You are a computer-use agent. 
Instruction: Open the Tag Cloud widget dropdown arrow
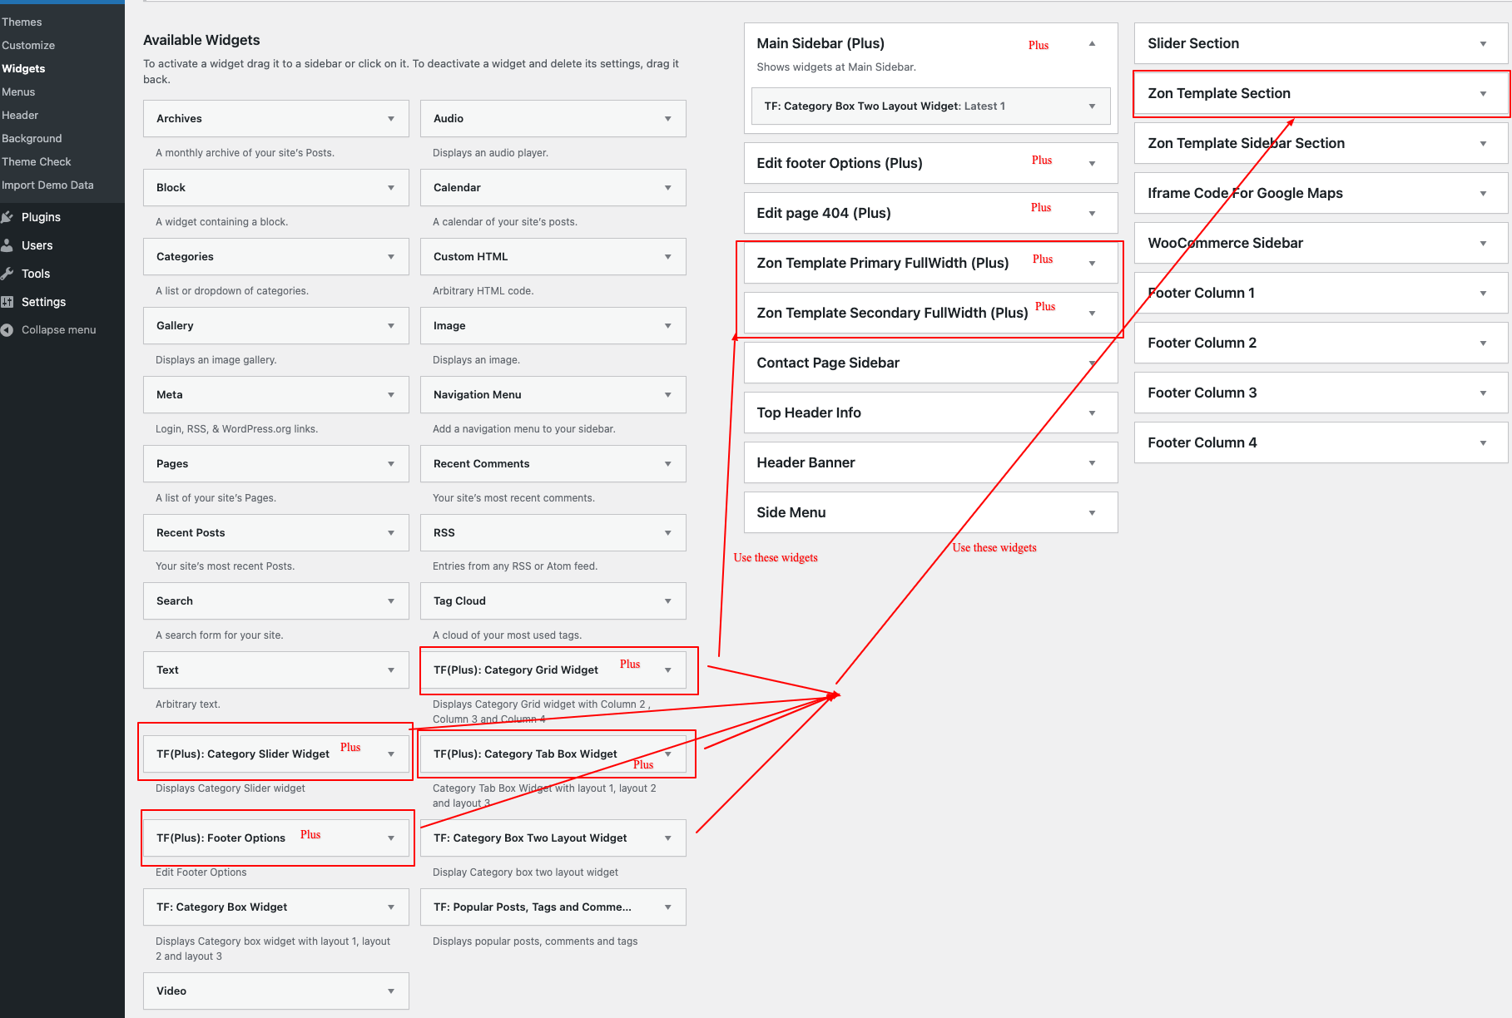(667, 601)
